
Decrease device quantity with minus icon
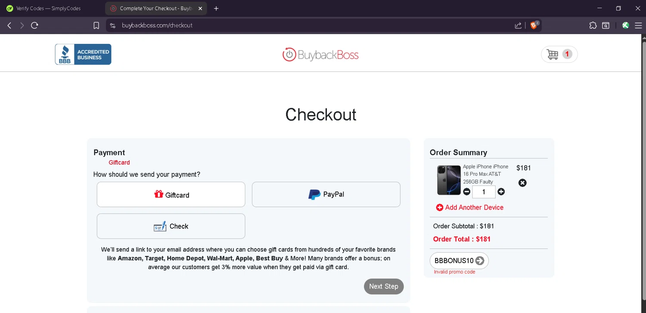pyautogui.click(x=466, y=192)
